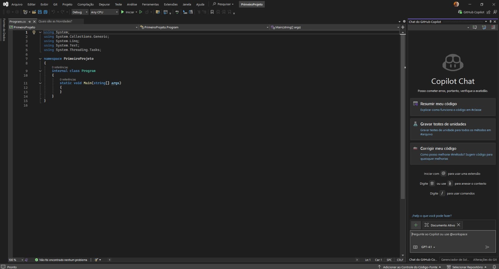Open the Fontes de Dados side panel tab
The image size is (499, 269).
[4, 30]
